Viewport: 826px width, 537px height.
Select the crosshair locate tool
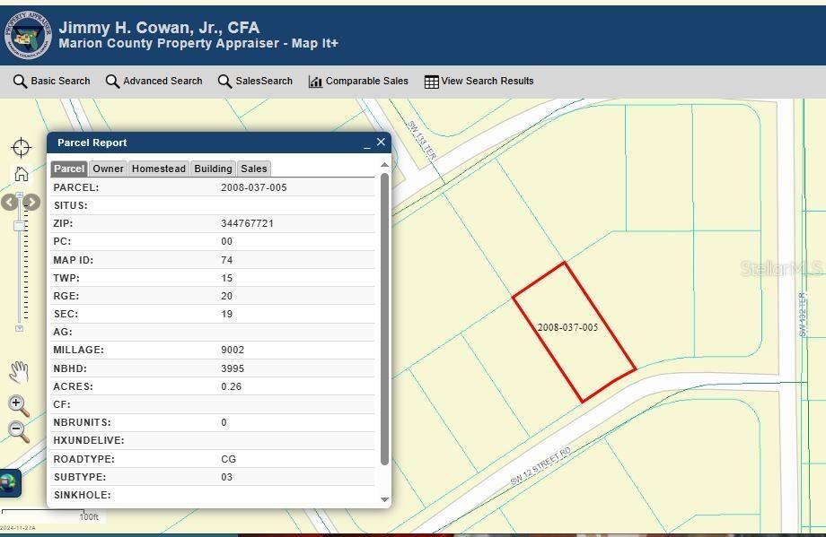click(x=20, y=146)
